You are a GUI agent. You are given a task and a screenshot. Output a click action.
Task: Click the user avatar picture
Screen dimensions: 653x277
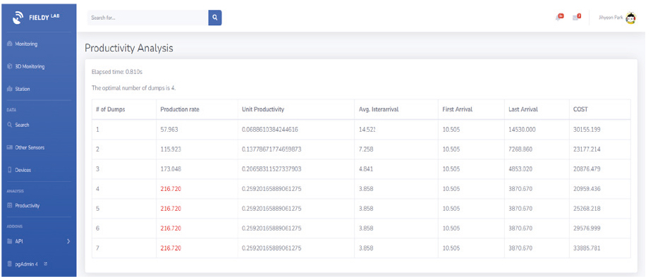(631, 18)
